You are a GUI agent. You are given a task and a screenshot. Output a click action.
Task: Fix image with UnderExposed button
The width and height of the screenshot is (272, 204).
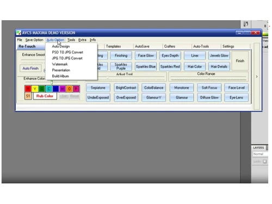(x=98, y=97)
